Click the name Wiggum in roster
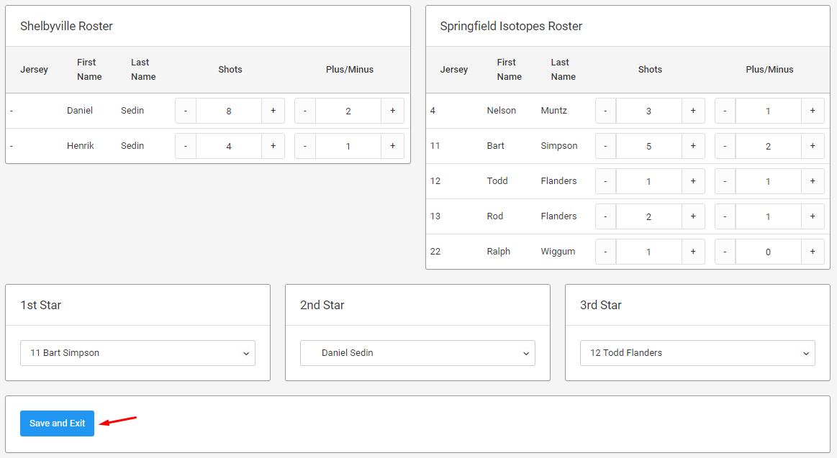The width and height of the screenshot is (837, 458). tap(558, 251)
